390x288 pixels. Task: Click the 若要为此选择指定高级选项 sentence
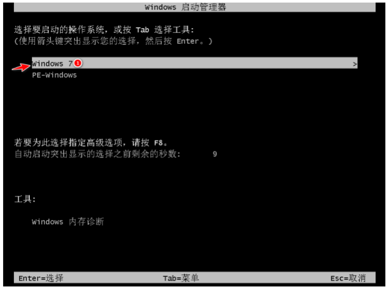(68, 142)
